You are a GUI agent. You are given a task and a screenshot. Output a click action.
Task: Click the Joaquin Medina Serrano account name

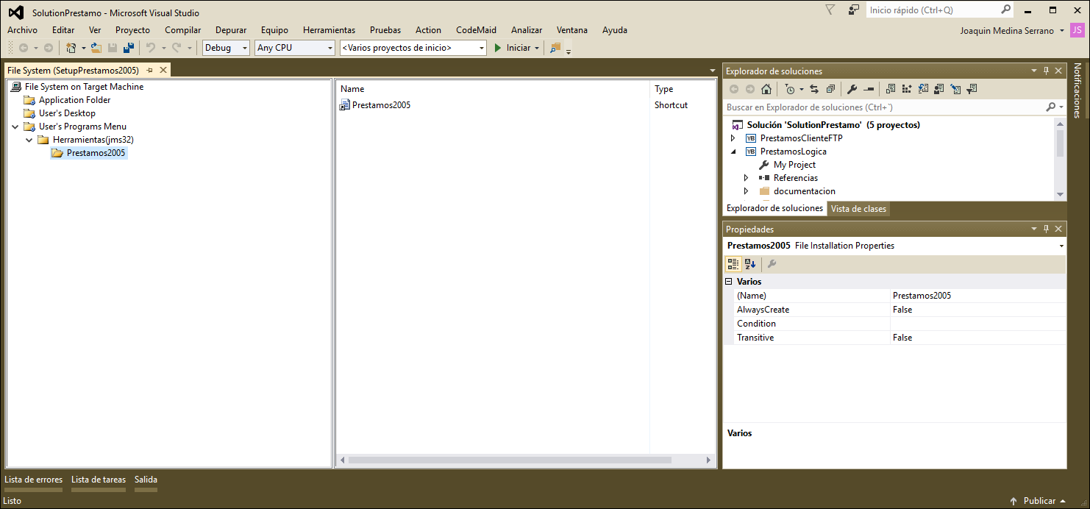pos(1007,30)
